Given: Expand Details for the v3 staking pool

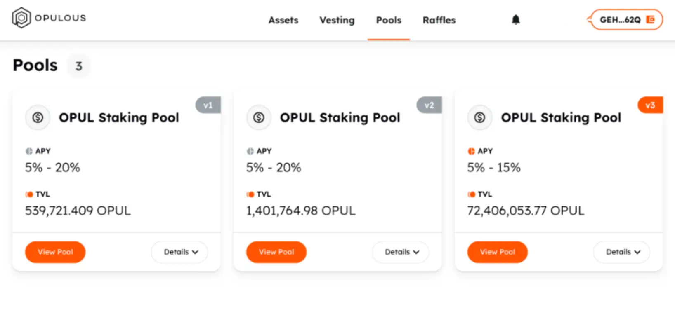Looking at the screenshot, I should coord(622,252).
